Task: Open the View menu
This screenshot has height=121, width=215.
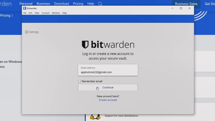Action: [x=37, y=13]
